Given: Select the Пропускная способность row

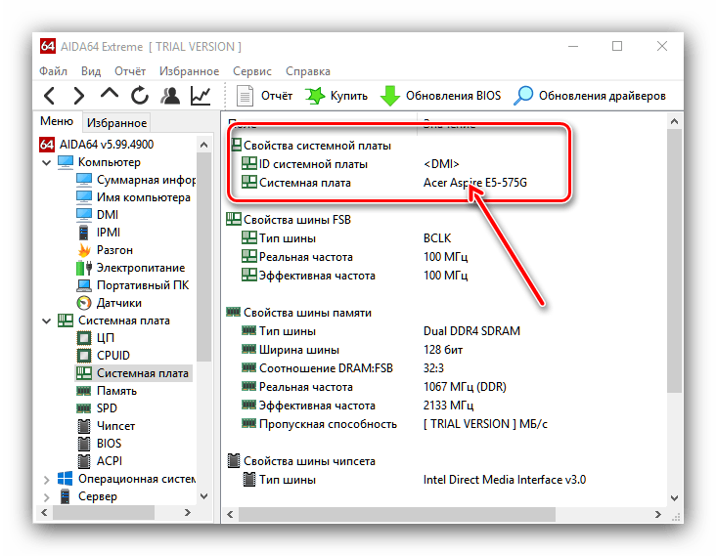Looking at the screenshot, I should (x=394, y=424).
